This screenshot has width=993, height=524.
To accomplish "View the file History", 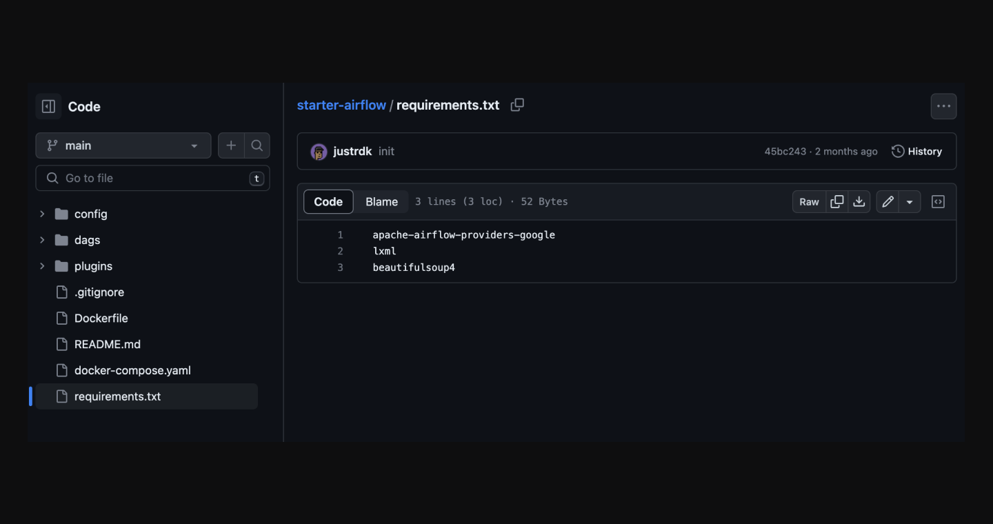I will (x=917, y=151).
